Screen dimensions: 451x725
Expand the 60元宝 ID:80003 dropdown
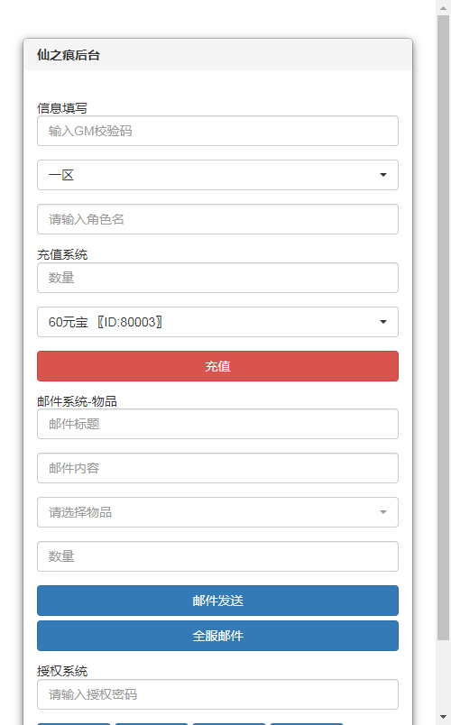click(x=217, y=322)
